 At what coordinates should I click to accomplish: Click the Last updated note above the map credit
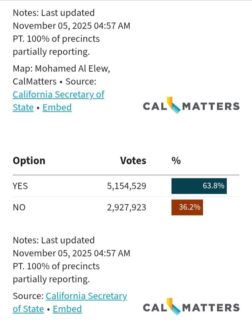71,32
